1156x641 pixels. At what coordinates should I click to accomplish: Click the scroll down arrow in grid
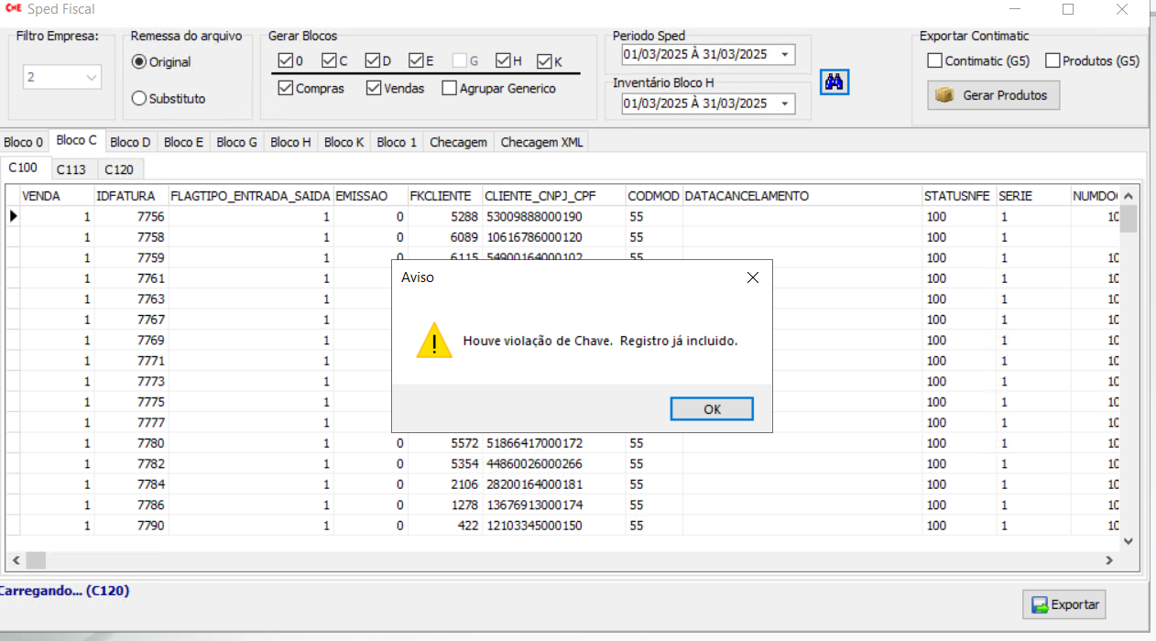pyautogui.click(x=1129, y=541)
